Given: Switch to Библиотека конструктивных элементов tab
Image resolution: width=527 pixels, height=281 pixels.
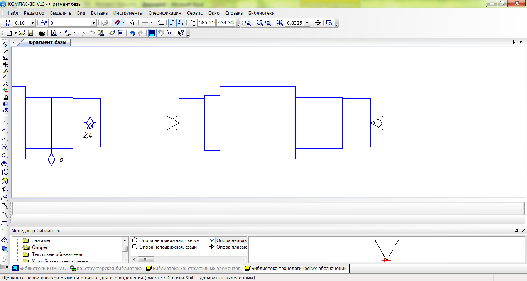Looking at the screenshot, I should (x=193, y=268).
